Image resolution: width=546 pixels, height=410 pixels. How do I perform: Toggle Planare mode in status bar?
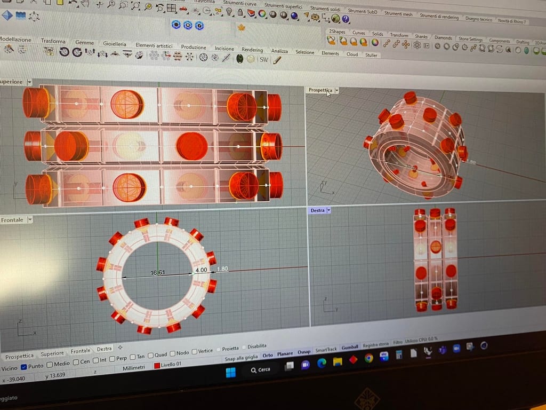click(x=285, y=353)
